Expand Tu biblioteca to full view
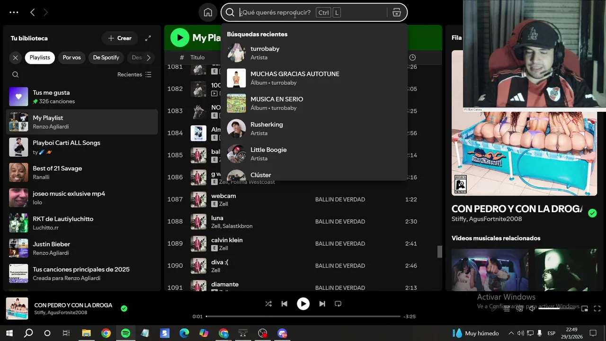606x341 pixels. point(148,38)
